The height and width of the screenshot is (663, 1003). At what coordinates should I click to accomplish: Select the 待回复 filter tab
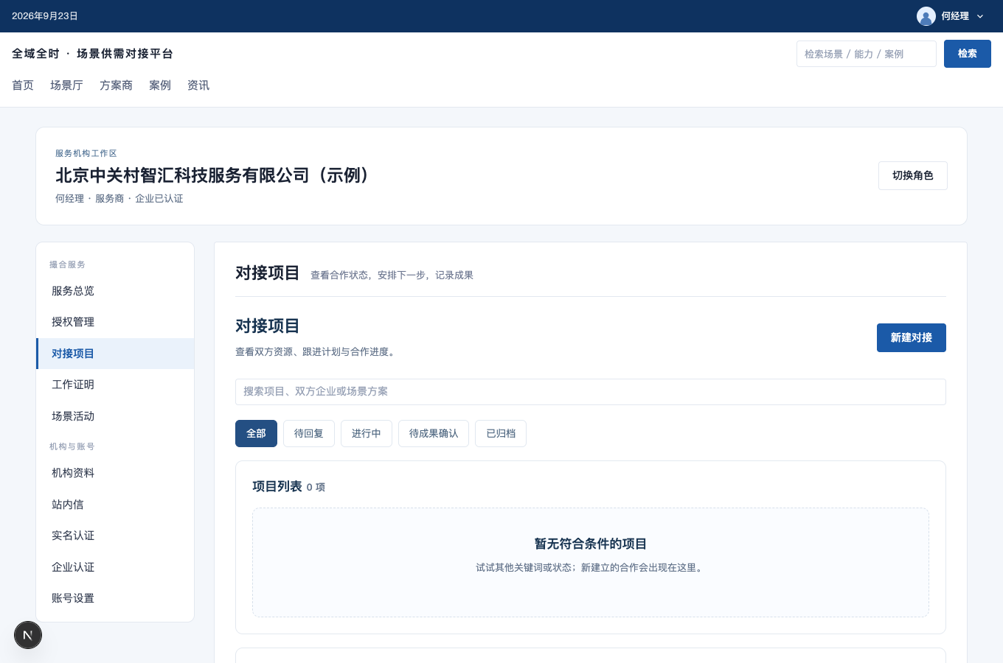tap(309, 434)
